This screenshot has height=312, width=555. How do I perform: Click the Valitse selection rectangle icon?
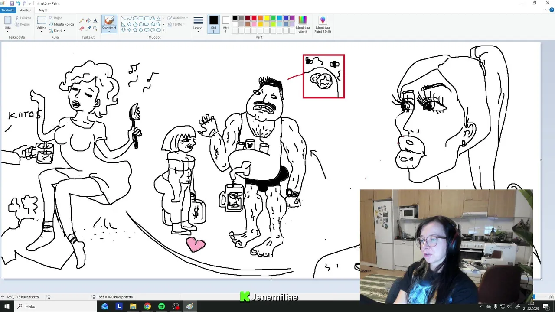(42, 20)
